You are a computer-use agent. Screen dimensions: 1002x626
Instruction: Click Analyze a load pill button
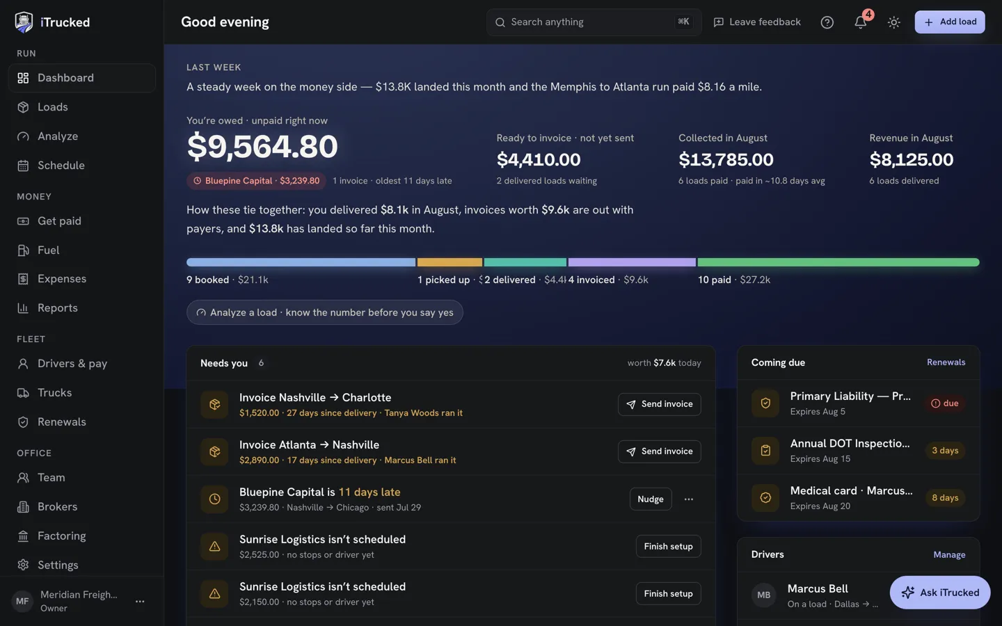325,312
